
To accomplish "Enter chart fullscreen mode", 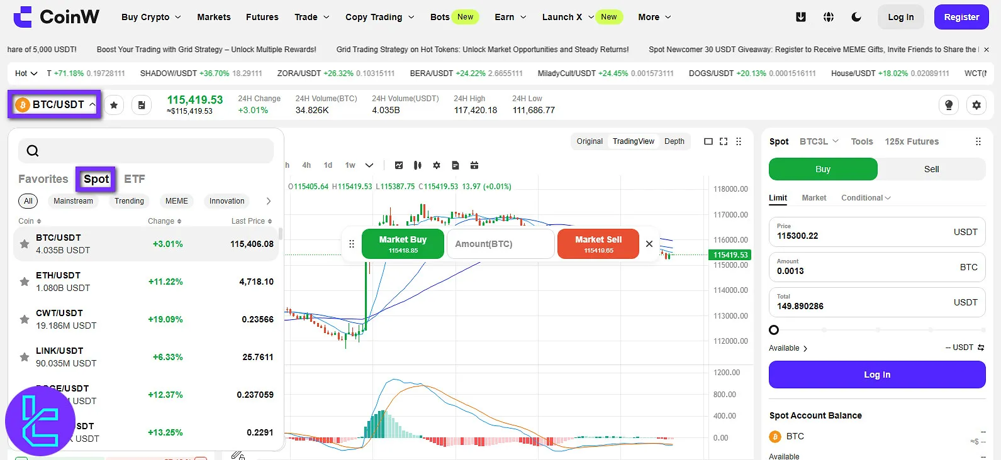I will 724,141.
